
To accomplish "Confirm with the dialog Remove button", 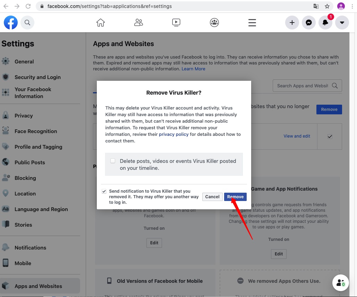I will [x=235, y=197].
